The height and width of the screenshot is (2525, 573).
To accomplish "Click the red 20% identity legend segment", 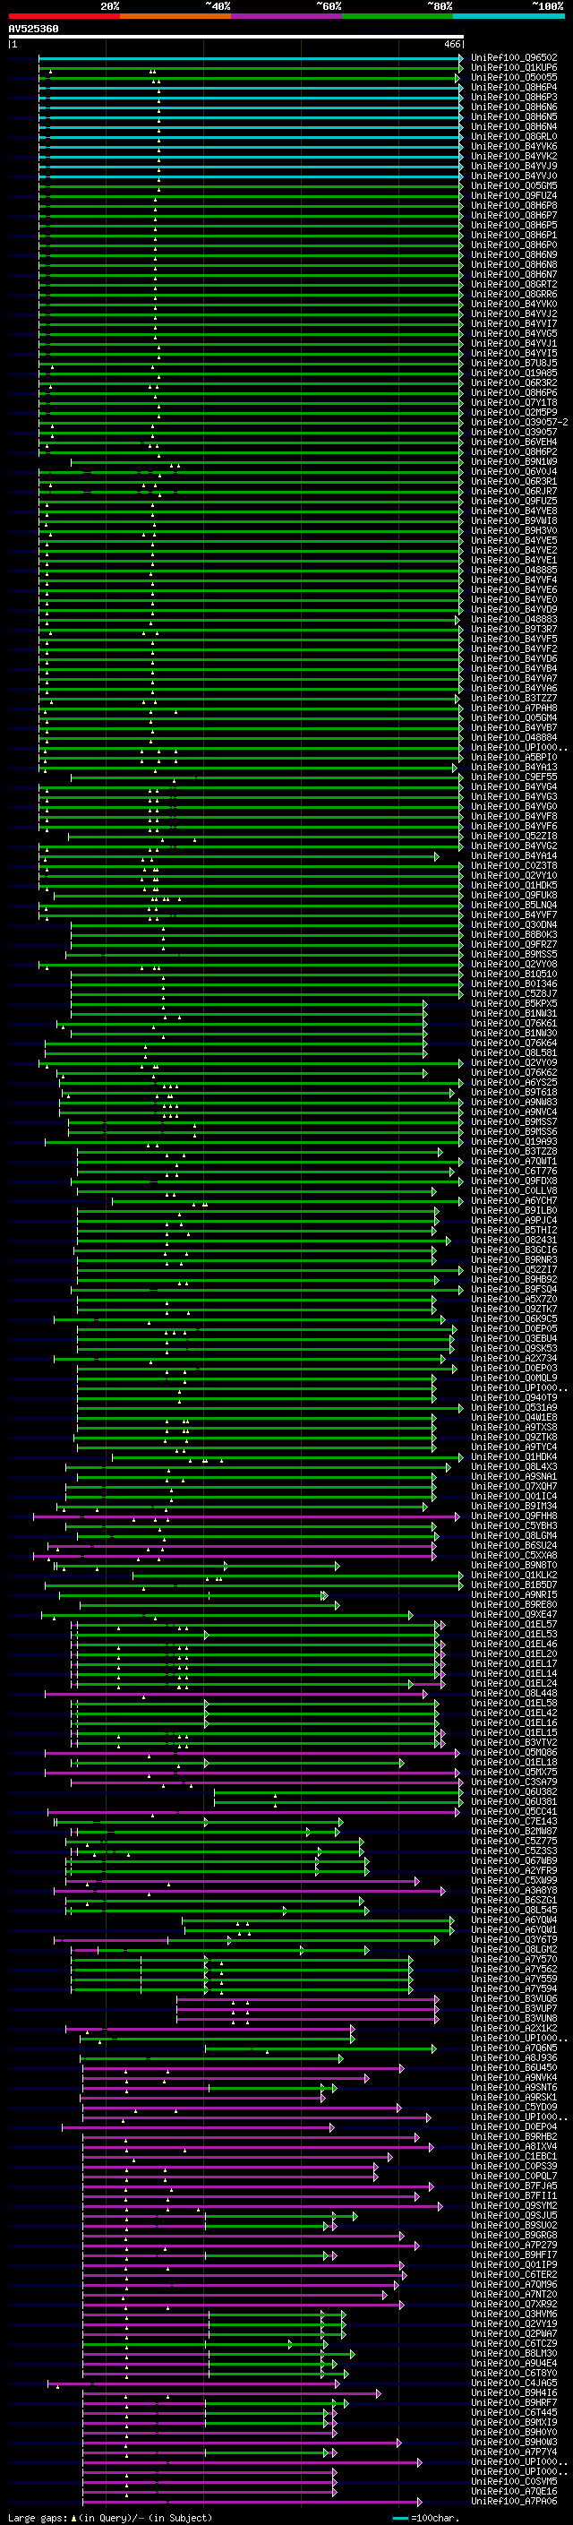I will pyautogui.click(x=64, y=16).
